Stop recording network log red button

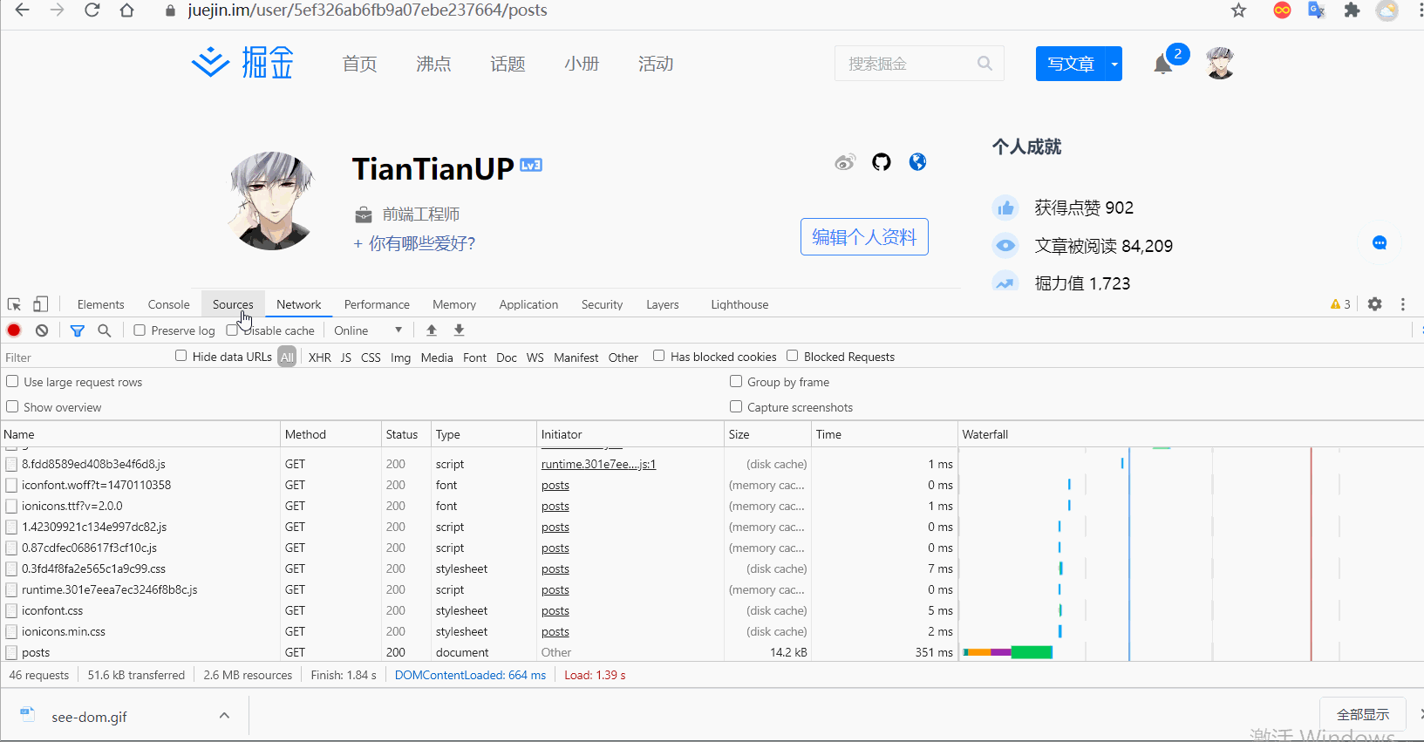click(x=14, y=330)
